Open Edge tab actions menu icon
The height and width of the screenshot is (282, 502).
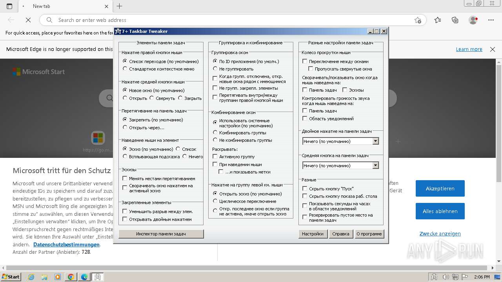(9, 6)
